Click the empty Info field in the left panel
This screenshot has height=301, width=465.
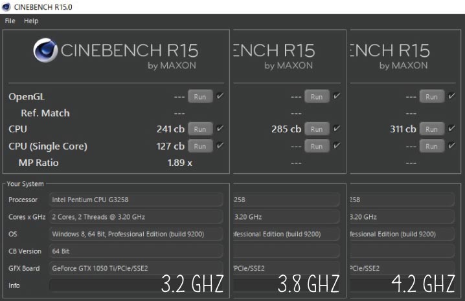click(136, 285)
